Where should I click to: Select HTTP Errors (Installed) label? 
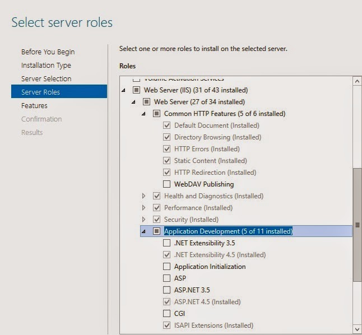(207, 149)
